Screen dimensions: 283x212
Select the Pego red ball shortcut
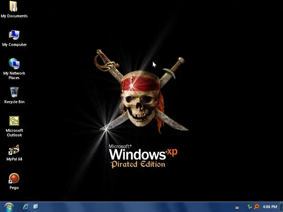[x=14, y=178]
